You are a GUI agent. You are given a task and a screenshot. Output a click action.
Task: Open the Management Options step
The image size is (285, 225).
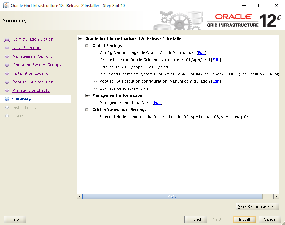[33, 56]
